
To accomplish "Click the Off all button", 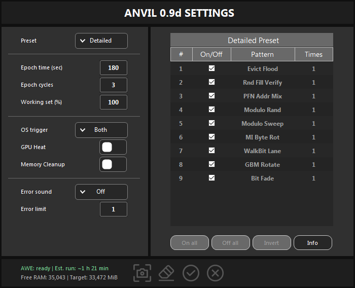I will click(230, 243).
